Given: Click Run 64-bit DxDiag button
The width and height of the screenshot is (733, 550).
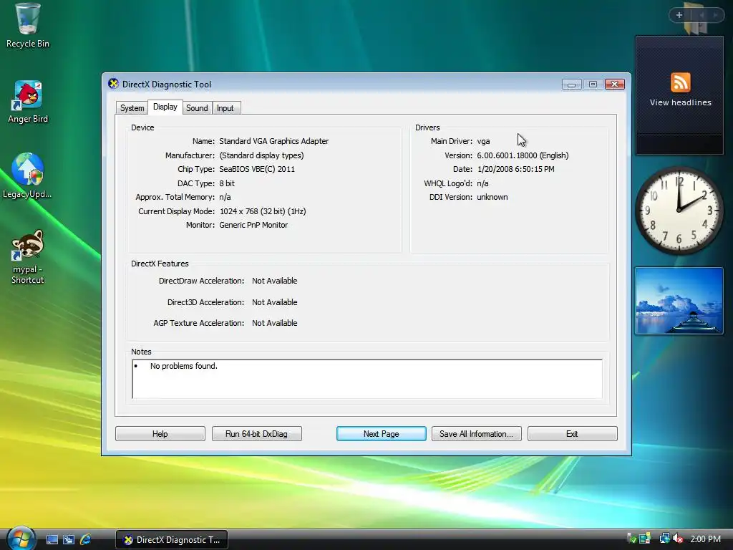Looking at the screenshot, I should pyautogui.click(x=257, y=433).
